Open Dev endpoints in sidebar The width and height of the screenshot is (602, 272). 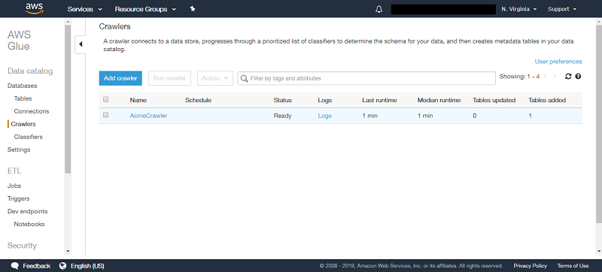(x=28, y=211)
